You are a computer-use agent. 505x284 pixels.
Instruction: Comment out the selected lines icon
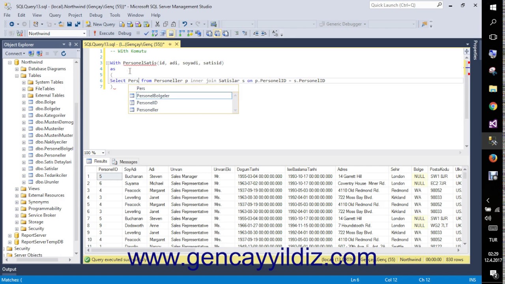click(237, 34)
